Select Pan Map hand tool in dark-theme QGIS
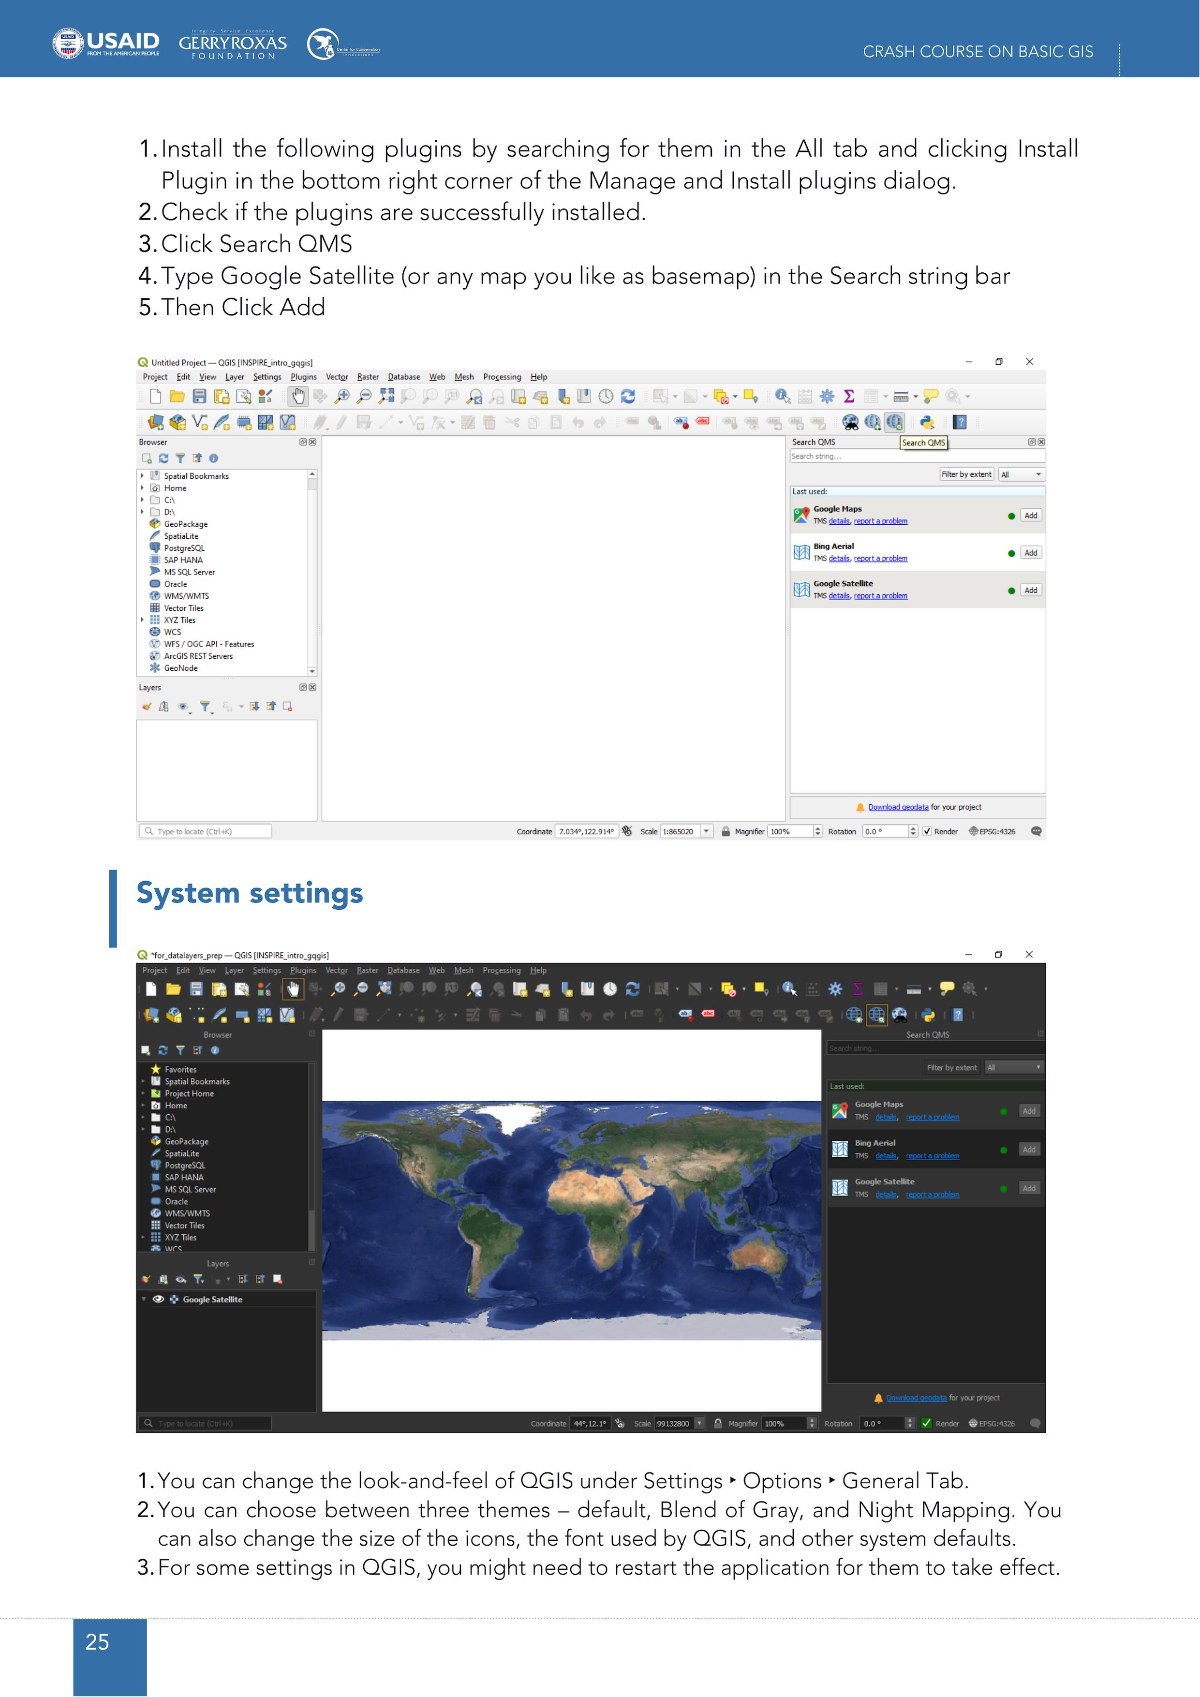1200x1697 pixels. coord(293,989)
